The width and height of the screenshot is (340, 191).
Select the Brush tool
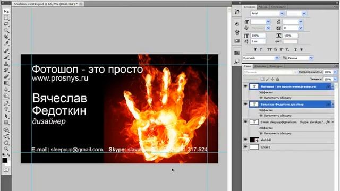point(6,57)
